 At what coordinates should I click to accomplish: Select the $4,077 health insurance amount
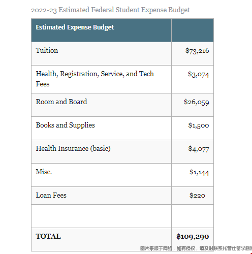[199, 149]
